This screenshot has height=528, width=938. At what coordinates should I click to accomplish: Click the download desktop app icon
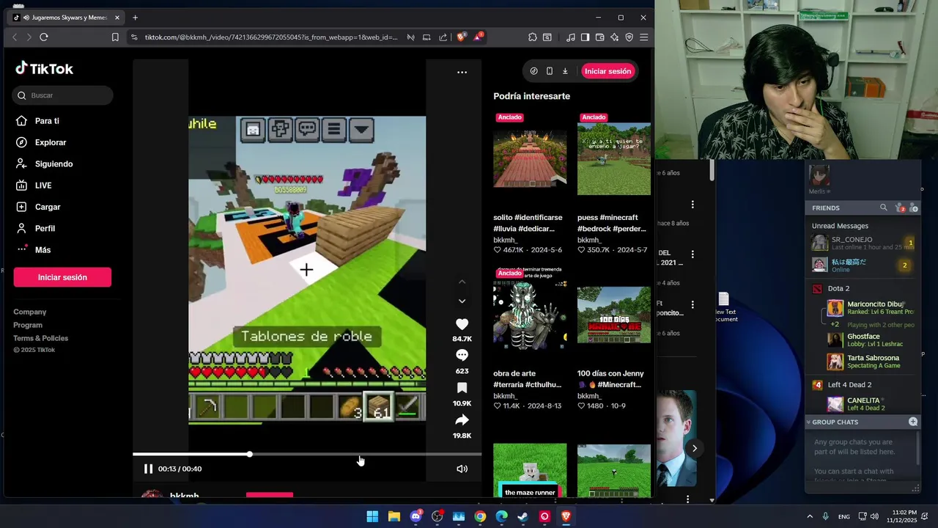click(x=565, y=71)
